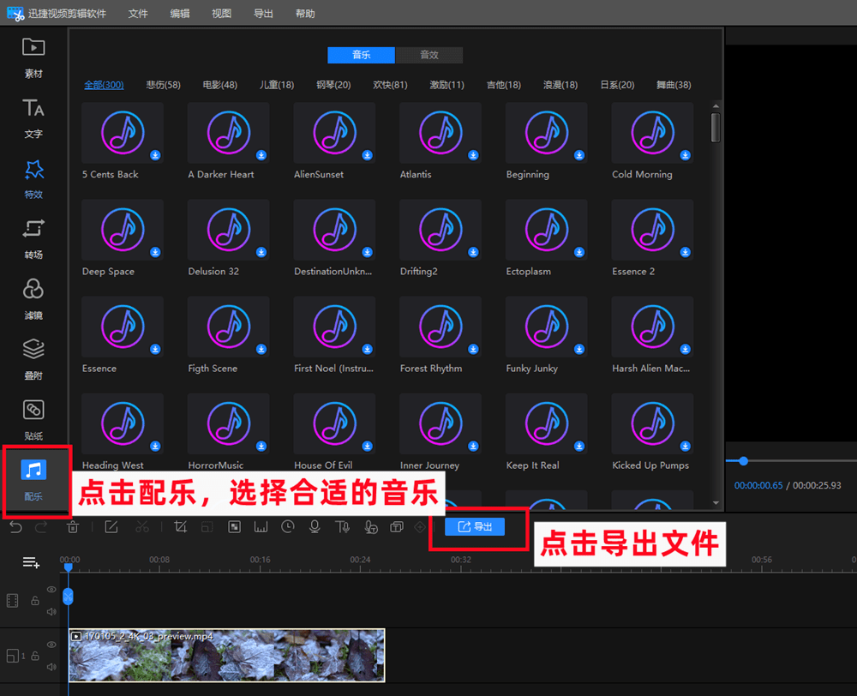Click the redo arrow in toolbar
857x696 pixels.
41,527
